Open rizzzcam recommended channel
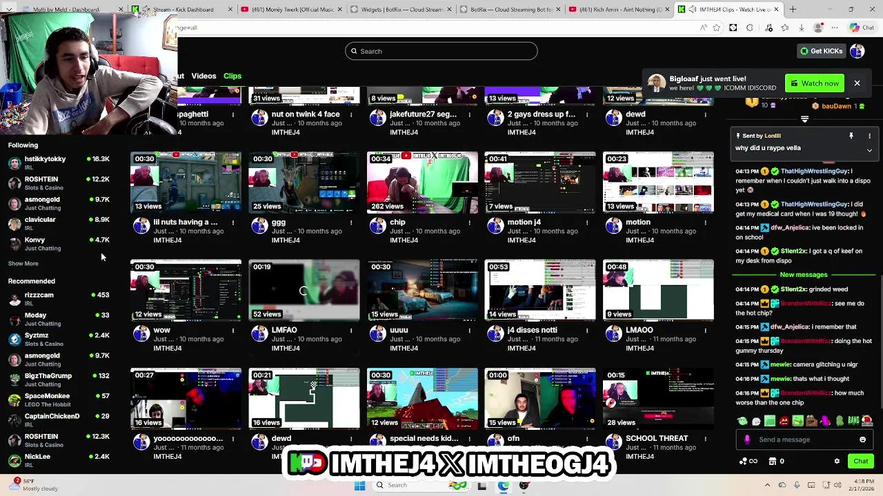Image resolution: width=883 pixels, height=496 pixels. [59, 298]
